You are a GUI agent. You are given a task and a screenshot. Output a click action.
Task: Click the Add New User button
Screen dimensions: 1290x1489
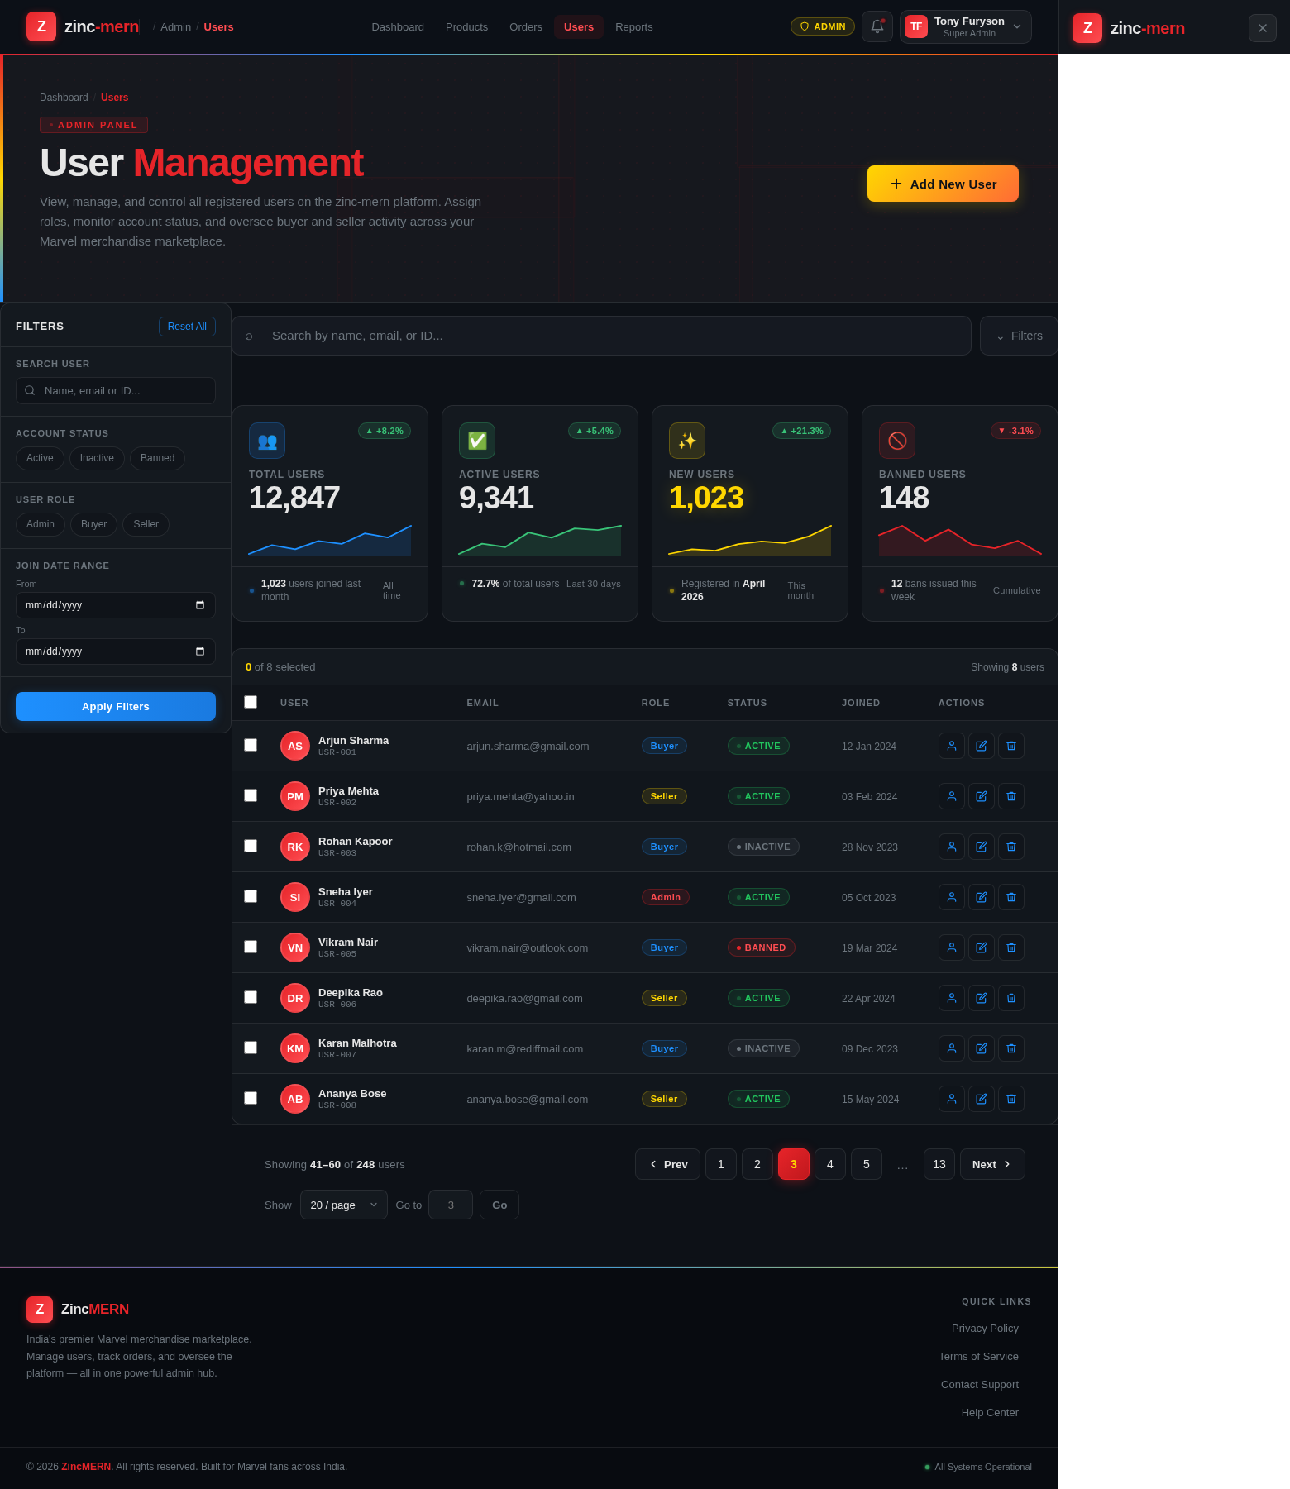943,184
